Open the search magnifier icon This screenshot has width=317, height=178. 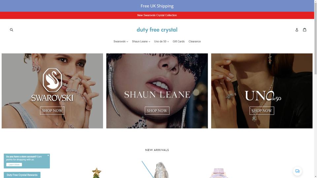click(12, 30)
